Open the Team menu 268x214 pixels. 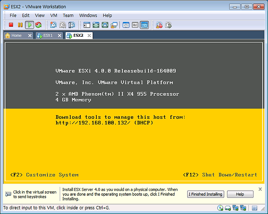point(68,16)
